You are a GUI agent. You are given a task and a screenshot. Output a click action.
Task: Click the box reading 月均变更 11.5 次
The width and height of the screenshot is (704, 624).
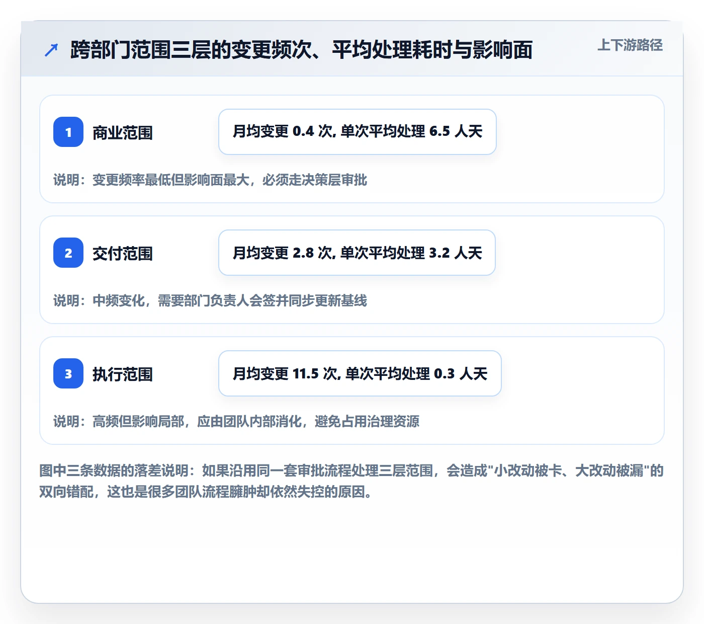360,373
